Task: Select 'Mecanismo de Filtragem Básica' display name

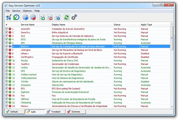Action: (x=67, y=43)
